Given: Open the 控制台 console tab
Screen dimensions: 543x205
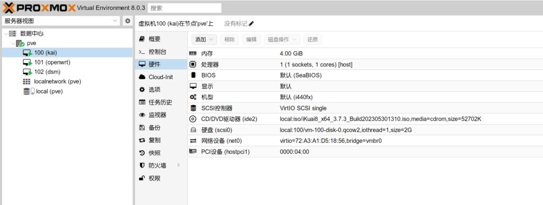Looking at the screenshot, I should tap(161, 52).
